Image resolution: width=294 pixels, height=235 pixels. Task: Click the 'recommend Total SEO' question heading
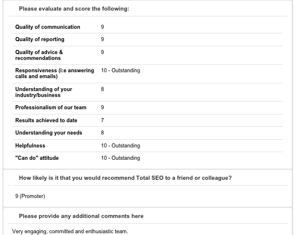coord(125,178)
